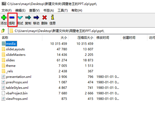Select the slideLayouts row name
Viewport: 155px width, 114px height.
click(15, 49)
